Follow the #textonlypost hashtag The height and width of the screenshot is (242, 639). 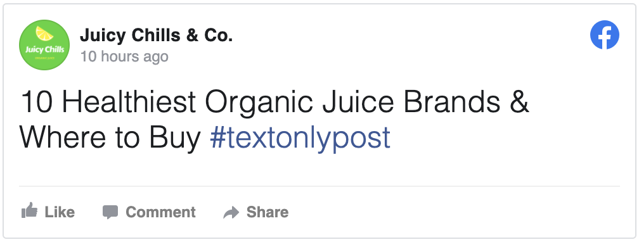pos(300,137)
